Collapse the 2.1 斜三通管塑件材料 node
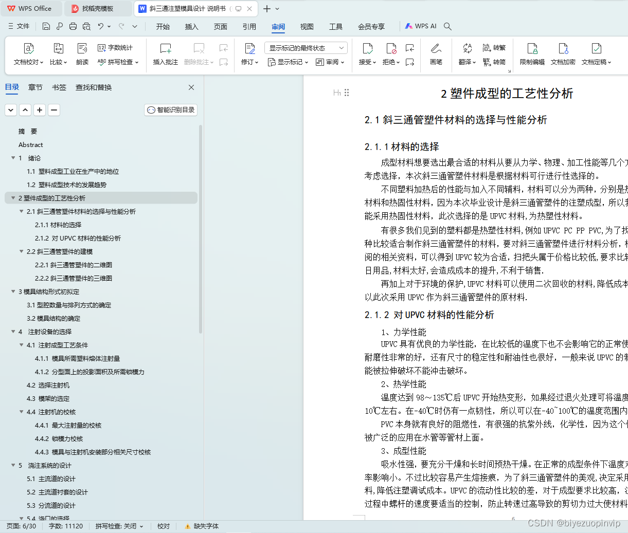Viewport: 628px width, 533px height. tap(22, 212)
